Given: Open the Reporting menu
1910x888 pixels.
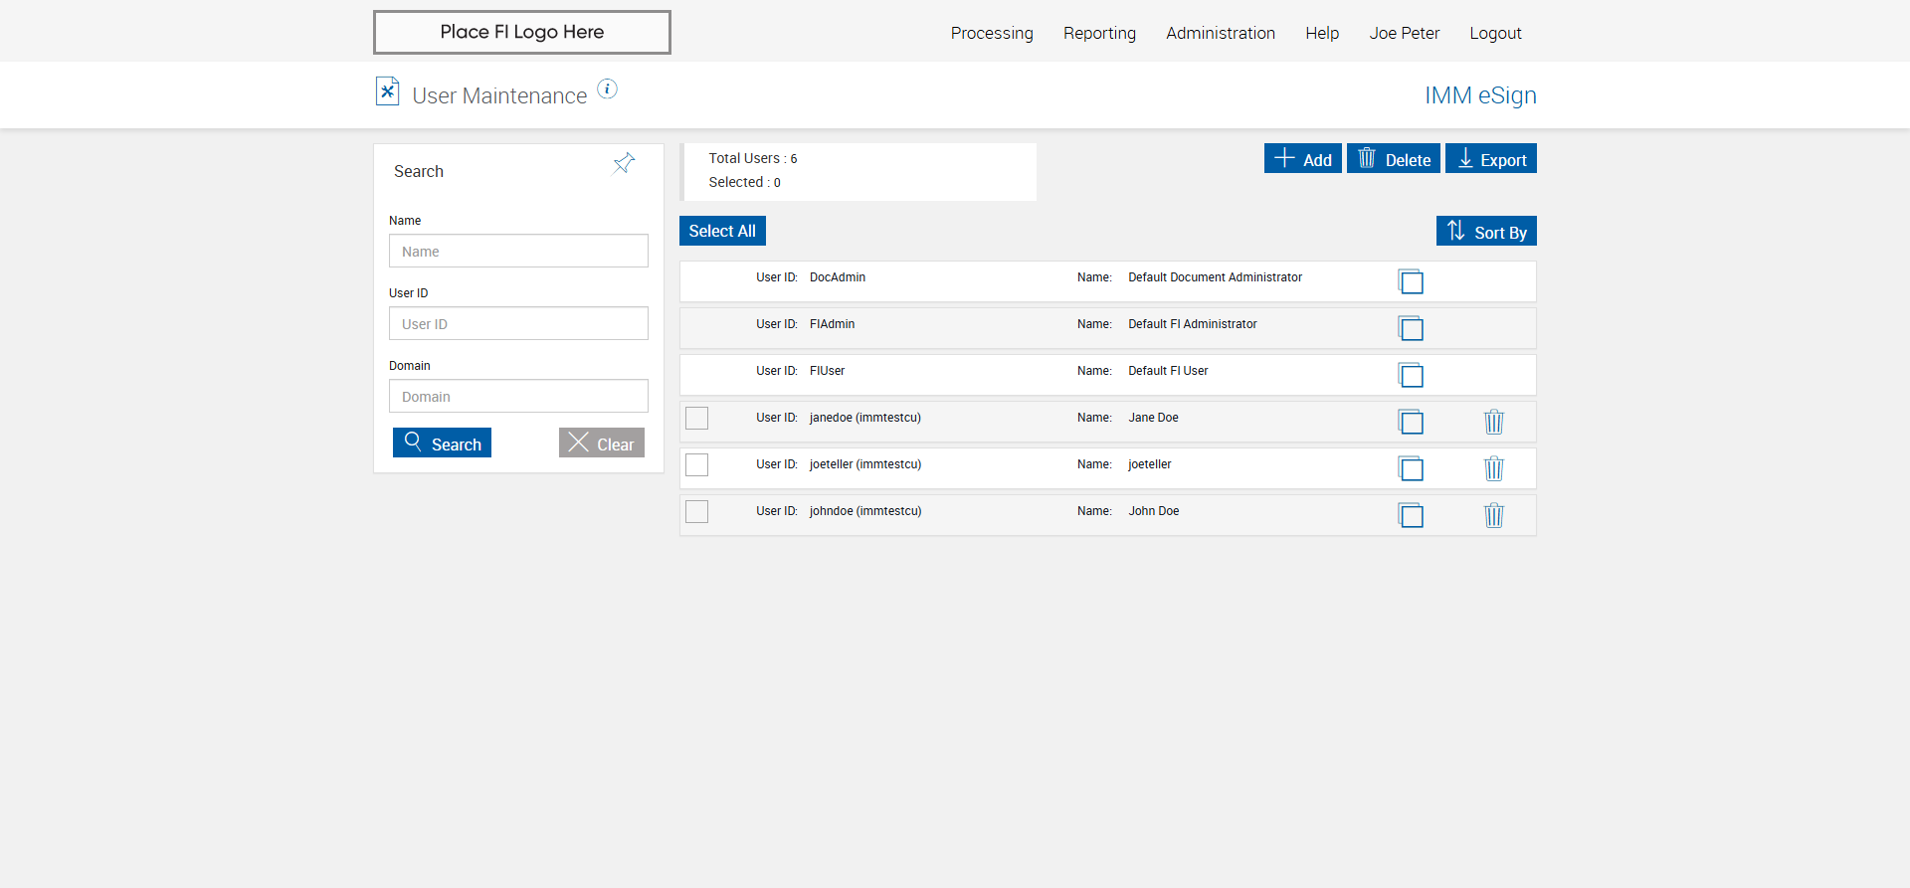Looking at the screenshot, I should tap(1099, 33).
